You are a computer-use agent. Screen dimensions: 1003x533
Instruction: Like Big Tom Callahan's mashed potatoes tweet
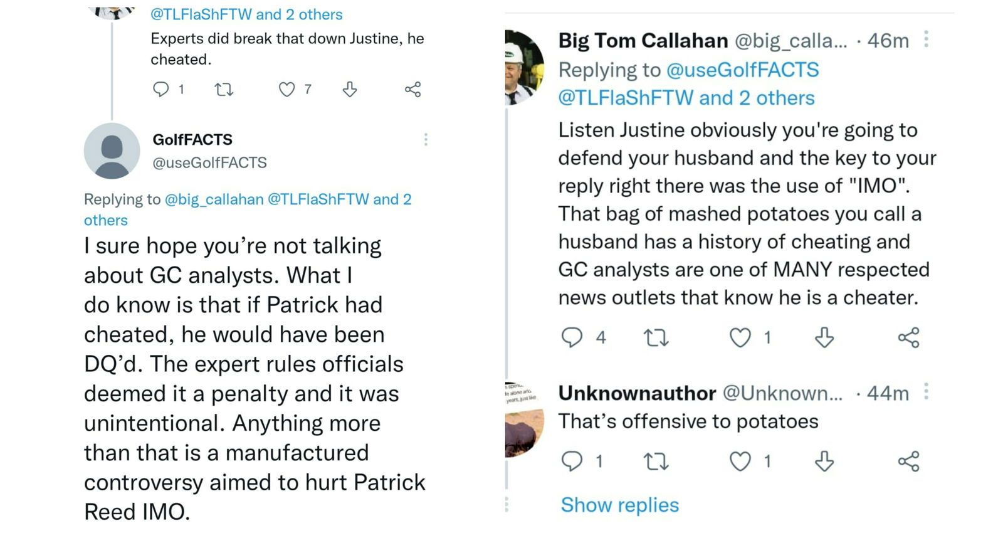click(x=740, y=338)
